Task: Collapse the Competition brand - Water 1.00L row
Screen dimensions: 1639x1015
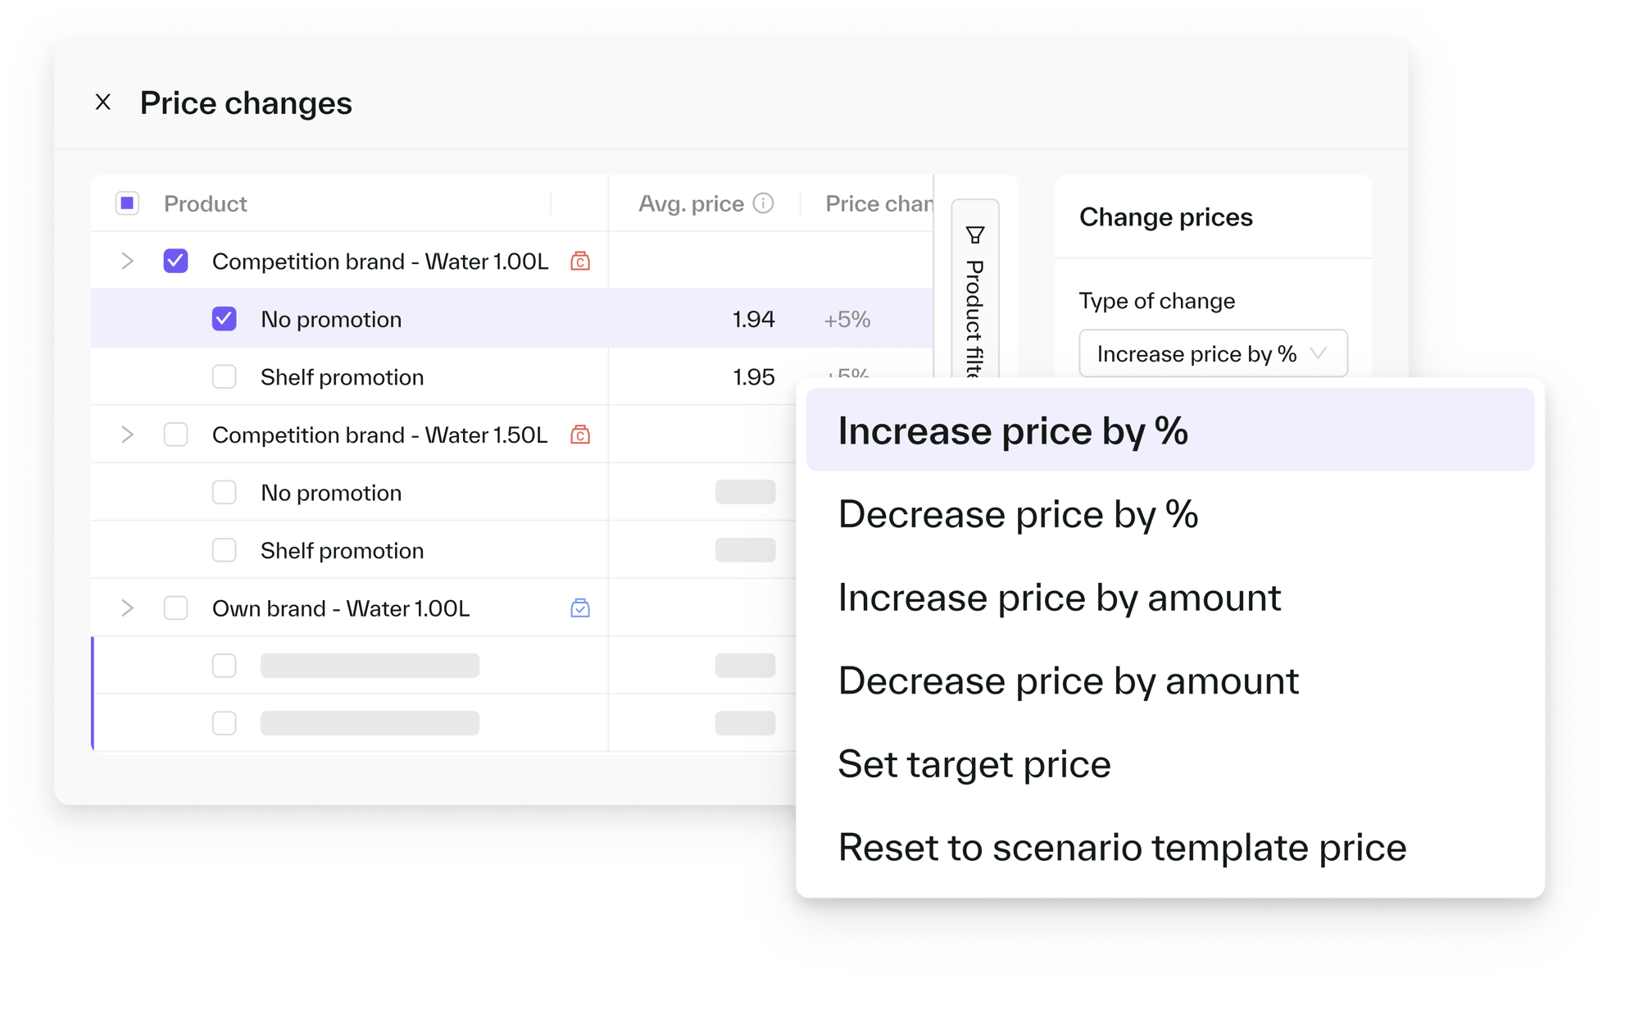Action: pos(128,261)
